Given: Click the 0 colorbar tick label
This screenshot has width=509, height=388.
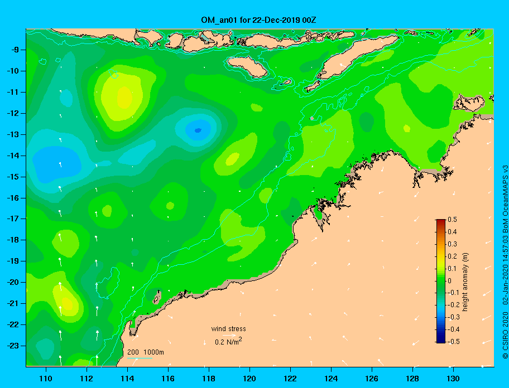Looking at the screenshot, I should point(450,281).
